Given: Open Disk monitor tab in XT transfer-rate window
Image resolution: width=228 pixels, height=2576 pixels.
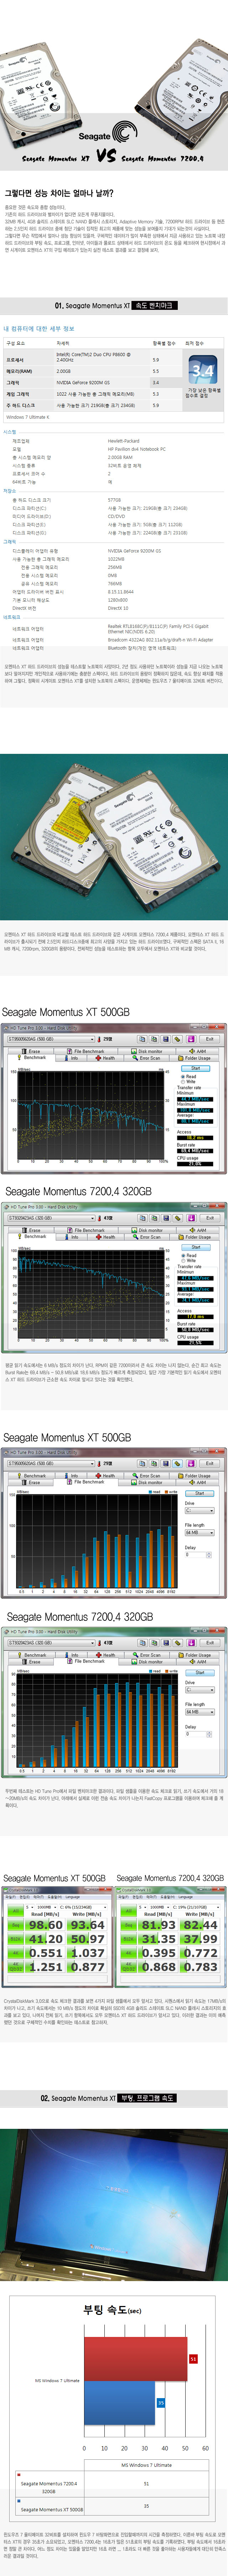Looking at the screenshot, I should coord(148,1051).
